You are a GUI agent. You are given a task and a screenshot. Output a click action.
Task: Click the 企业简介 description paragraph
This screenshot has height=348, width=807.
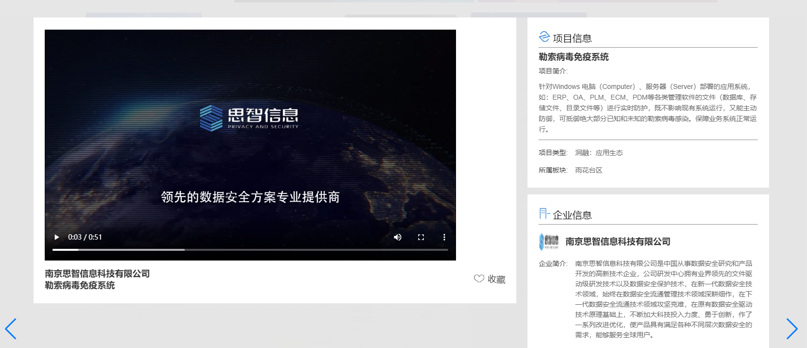pyautogui.click(x=663, y=299)
